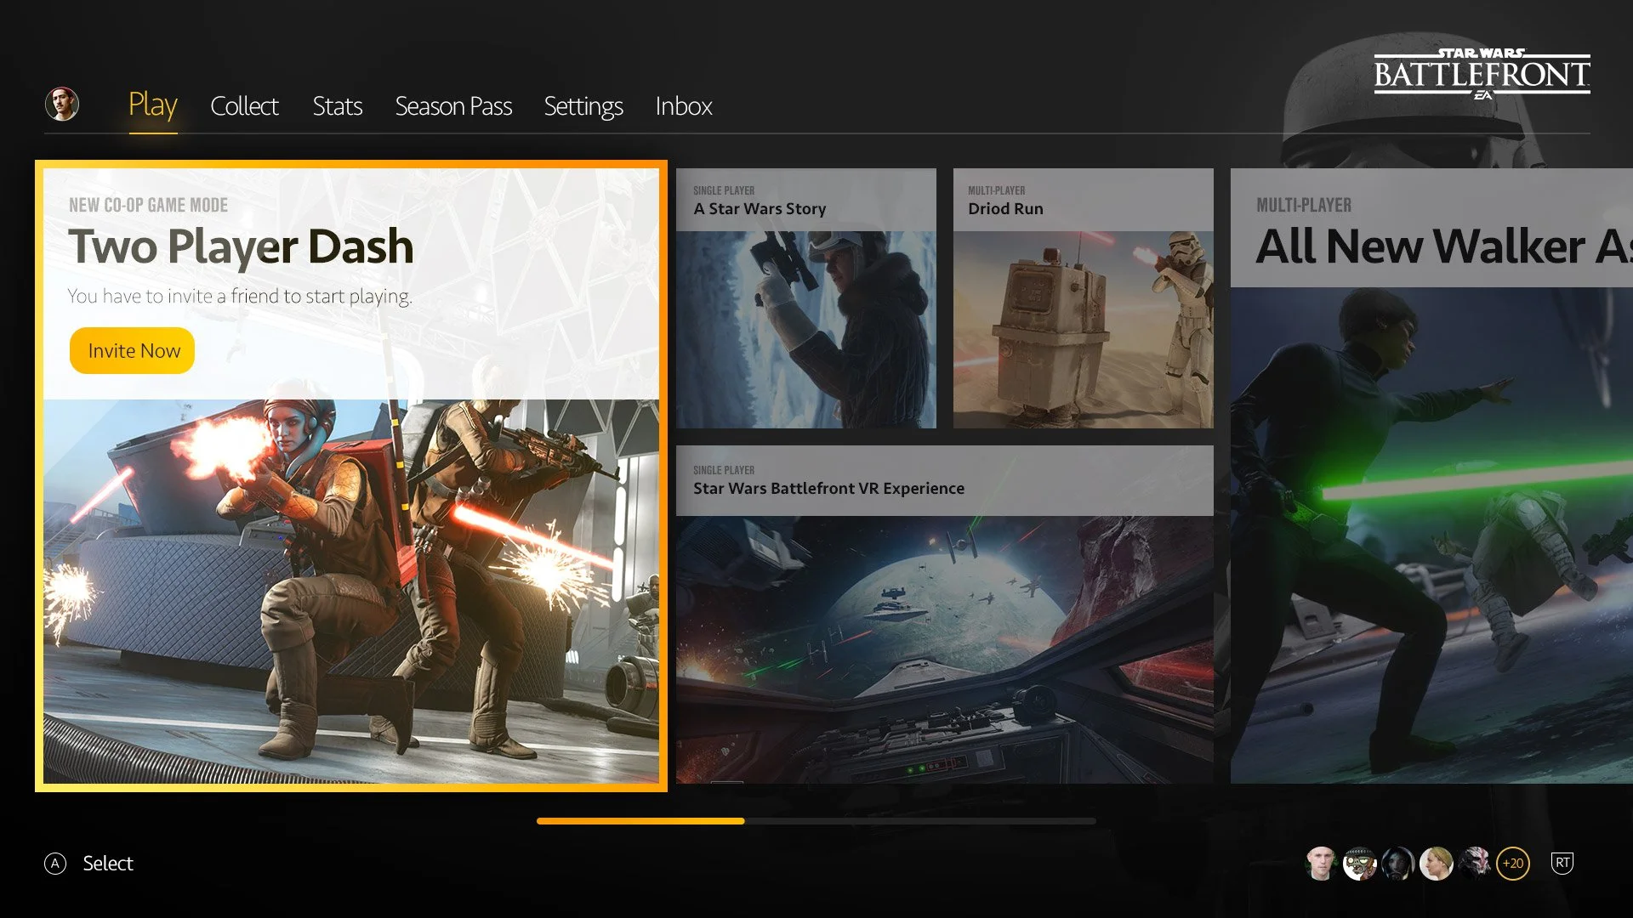Open the Settings tab
The image size is (1633, 918).
583,106
